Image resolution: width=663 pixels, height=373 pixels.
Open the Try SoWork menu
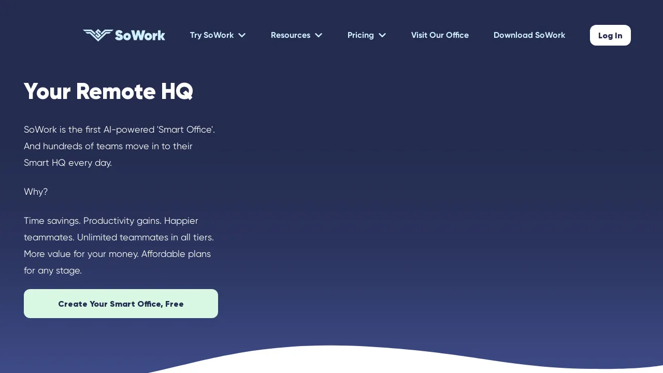coord(212,35)
